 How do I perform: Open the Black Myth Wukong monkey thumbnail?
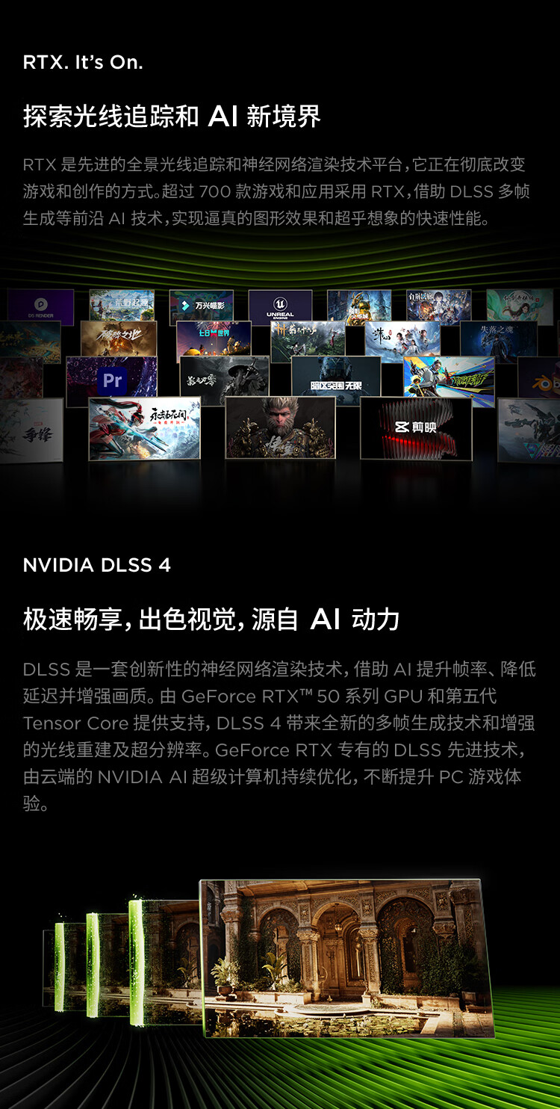click(280, 427)
